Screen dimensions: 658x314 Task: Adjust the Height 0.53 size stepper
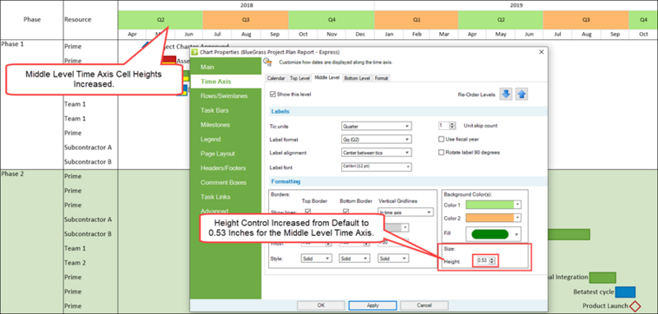click(493, 261)
